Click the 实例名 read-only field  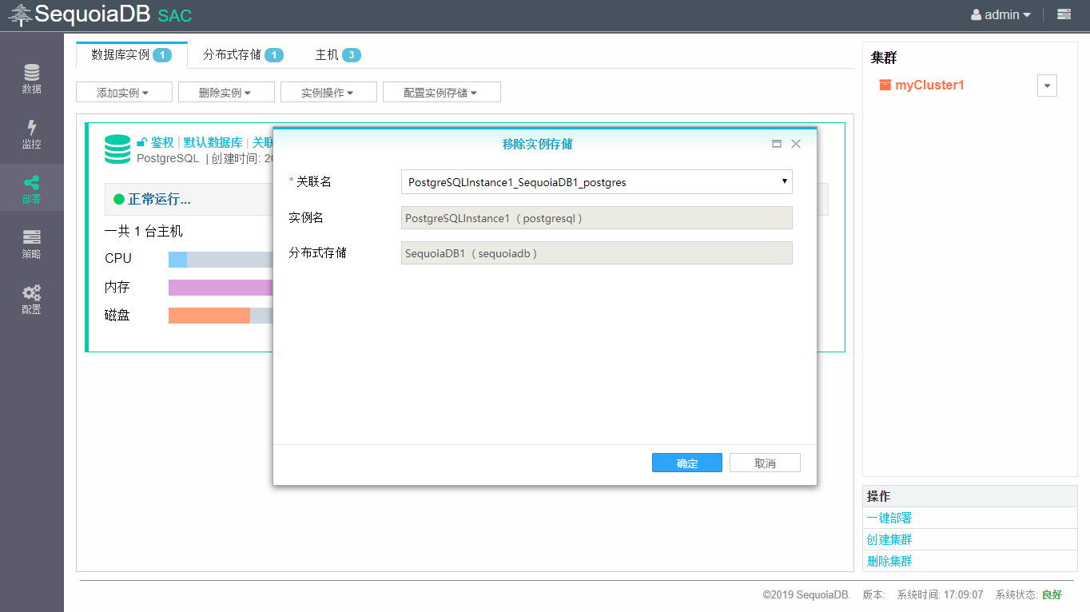[596, 218]
